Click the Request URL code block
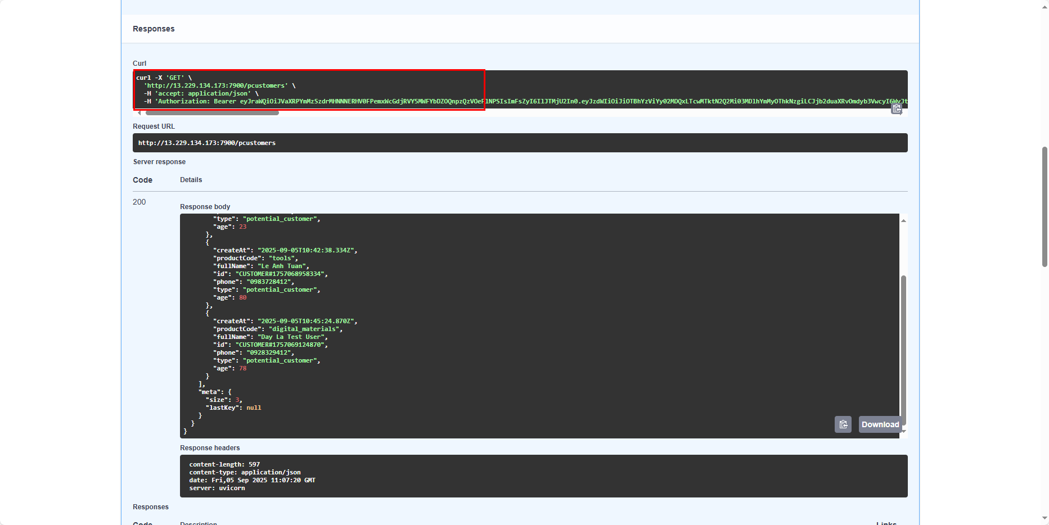1049x525 pixels. [x=520, y=143]
